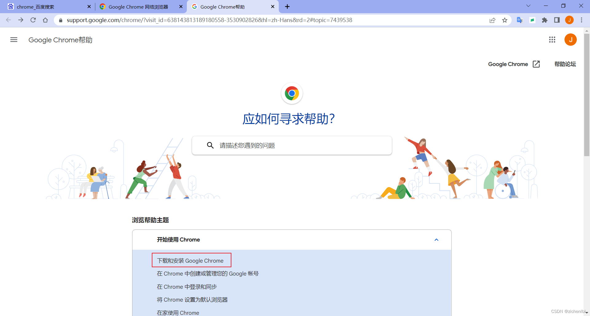Screen dimensions: 590x316
Task: Close the chrome_百度搜索 tab
Action: [x=89, y=6]
